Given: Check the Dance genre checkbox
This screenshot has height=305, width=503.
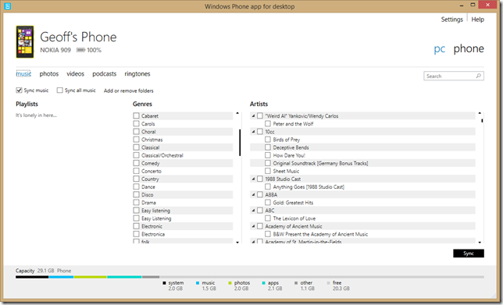Looking at the screenshot, I should (137, 186).
